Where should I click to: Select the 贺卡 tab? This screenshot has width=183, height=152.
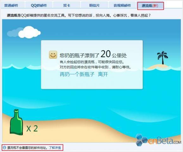pos(67,5)
